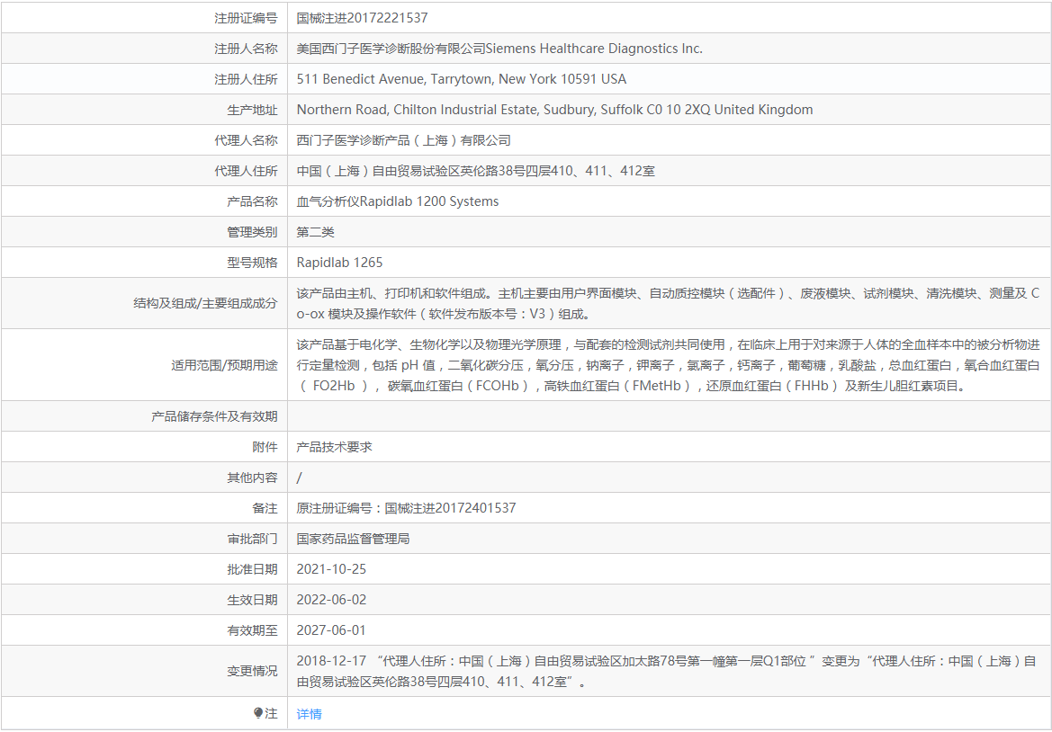Select the slash value in 其他内容 row
This screenshot has height=732, width=1052.
(300, 478)
